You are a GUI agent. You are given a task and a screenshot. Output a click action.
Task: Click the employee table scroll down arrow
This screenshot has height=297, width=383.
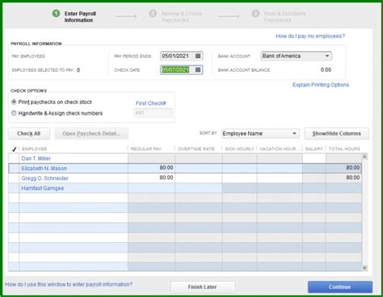tap(364, 268)
